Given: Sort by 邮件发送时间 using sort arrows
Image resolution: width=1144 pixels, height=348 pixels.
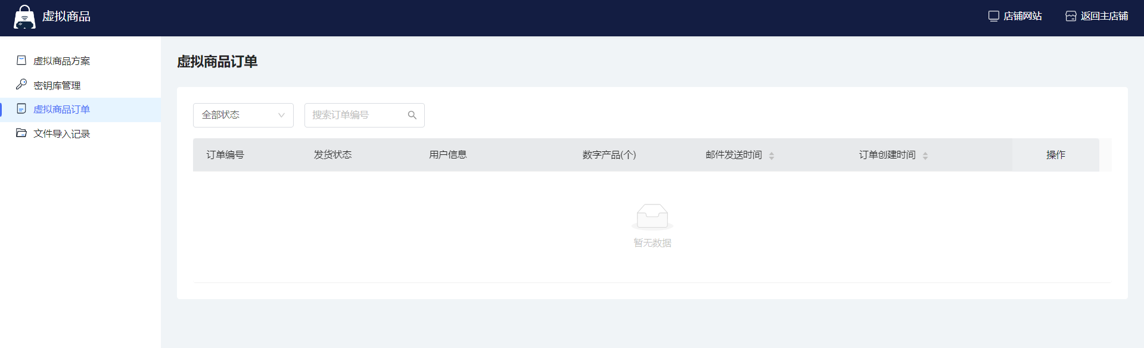Looking at the screenshot, I should 772,156.
